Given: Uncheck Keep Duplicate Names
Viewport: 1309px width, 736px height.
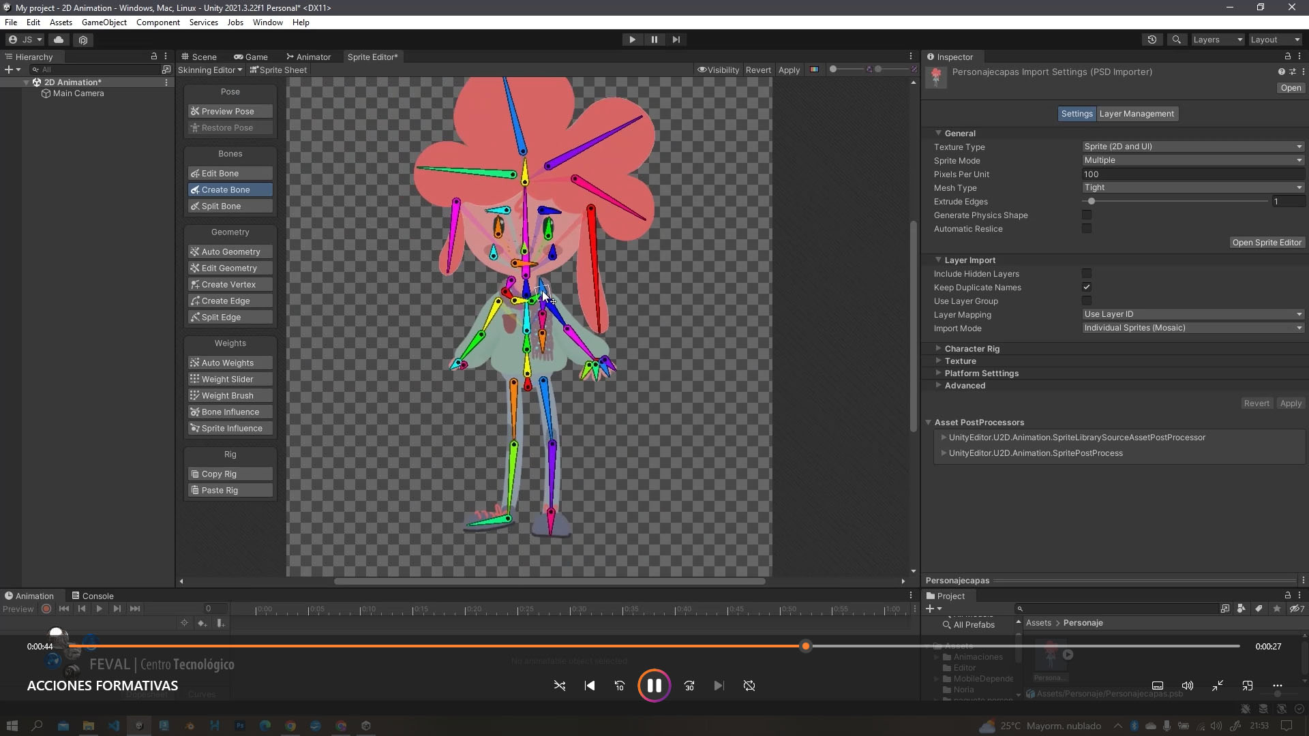Looking at the screenshot, I should coord(1087,287).
